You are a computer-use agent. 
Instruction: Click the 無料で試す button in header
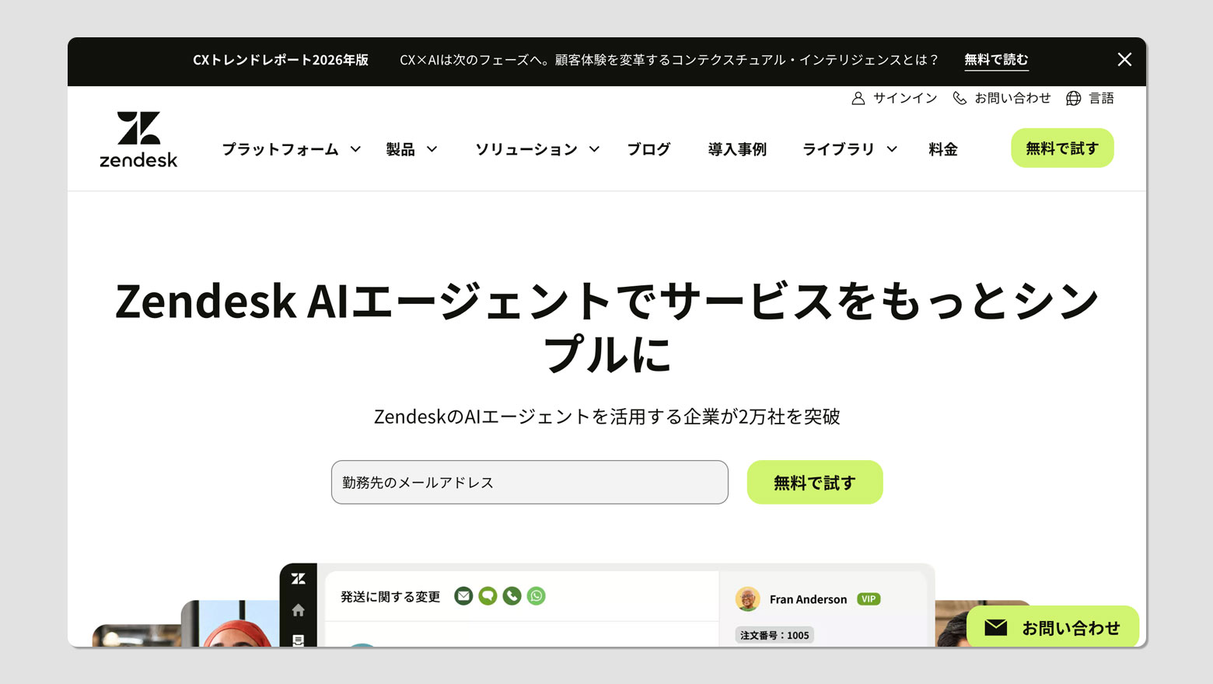pyautogui.click(x=1062, y=148)
